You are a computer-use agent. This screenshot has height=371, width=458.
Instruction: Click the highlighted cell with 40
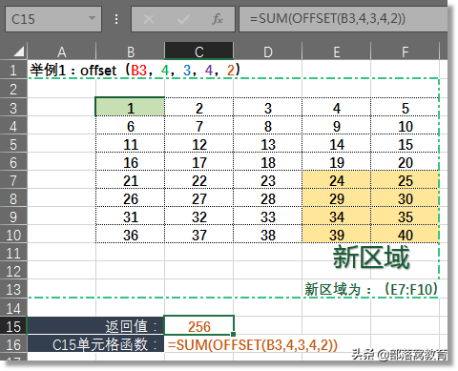point(405,235)
